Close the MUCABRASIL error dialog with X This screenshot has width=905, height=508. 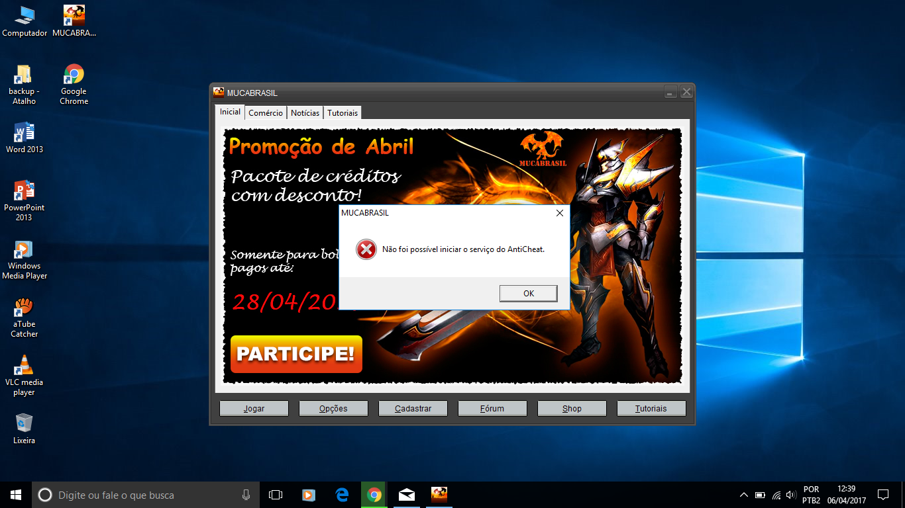pyautogui.click(x=560, y=213)
